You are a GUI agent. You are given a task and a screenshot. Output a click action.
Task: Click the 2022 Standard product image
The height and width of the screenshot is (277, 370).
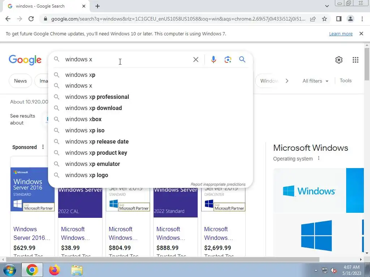pos(176,202)
